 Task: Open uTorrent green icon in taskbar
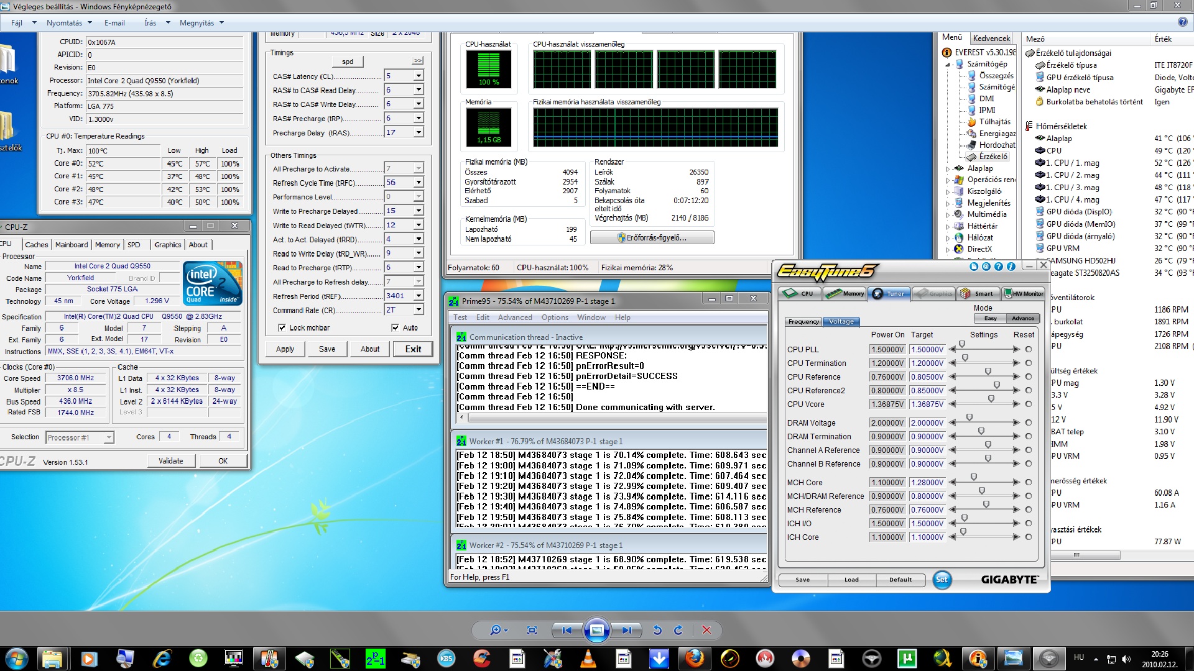[x=907, y=659]
